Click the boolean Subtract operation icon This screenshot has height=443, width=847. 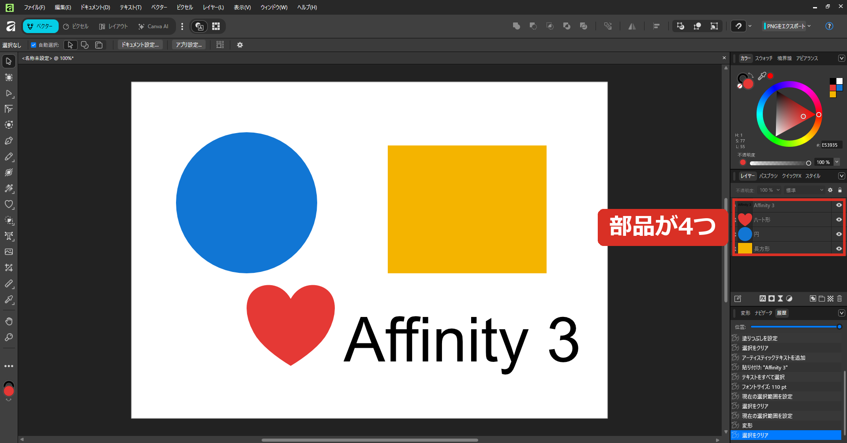[x=533, y=26]
